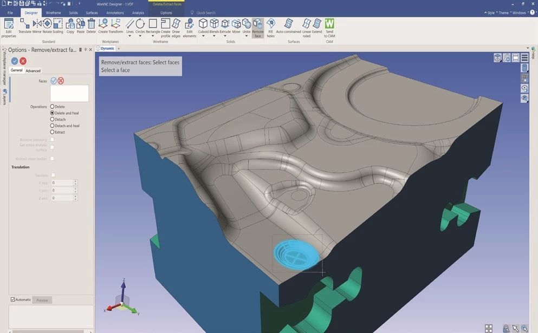Expand the Unite dropdown arrow

pos(247,36)
